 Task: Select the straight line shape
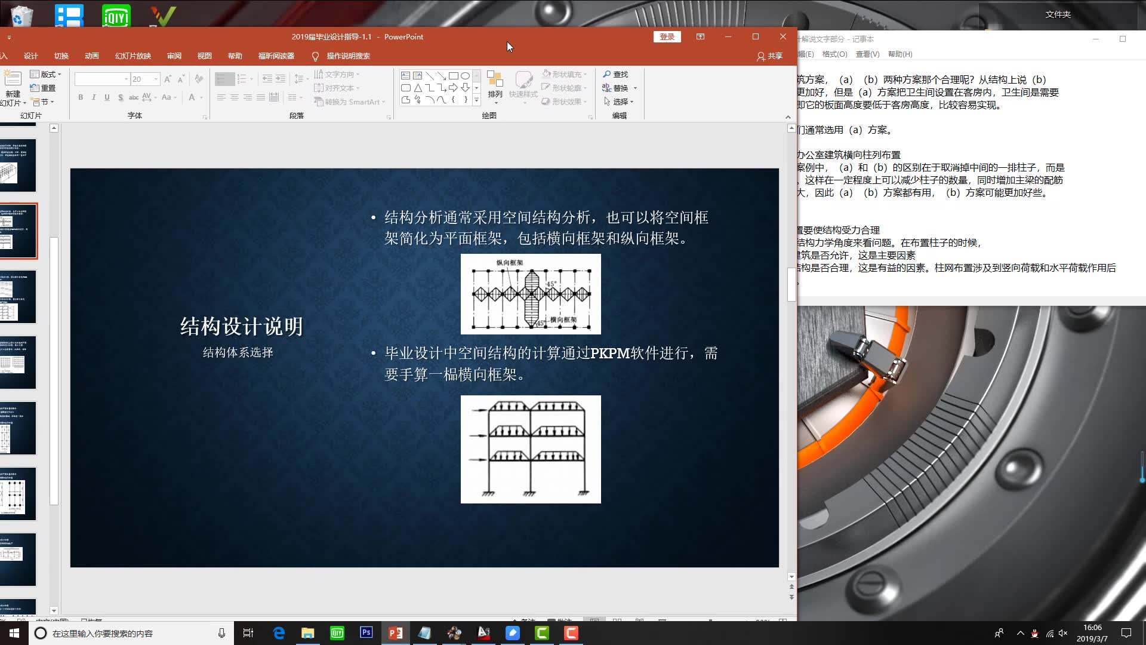430,76
